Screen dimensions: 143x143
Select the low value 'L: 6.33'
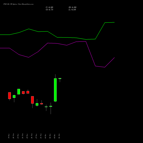72,10
